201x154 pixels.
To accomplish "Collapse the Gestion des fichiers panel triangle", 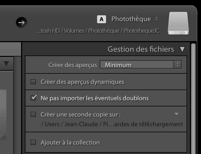I will (182, 49).
